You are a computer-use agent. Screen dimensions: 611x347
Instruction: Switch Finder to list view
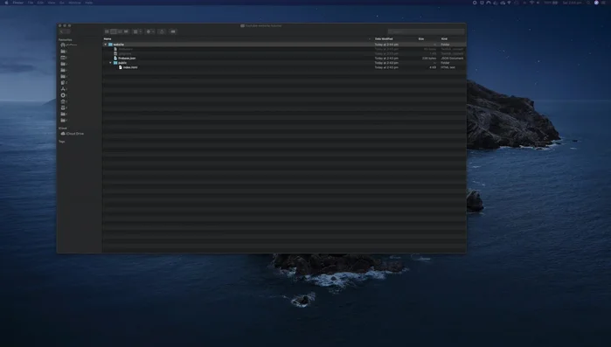(x=113, y=31)
